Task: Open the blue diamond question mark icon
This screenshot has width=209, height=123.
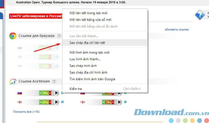Action: (200, 15)
